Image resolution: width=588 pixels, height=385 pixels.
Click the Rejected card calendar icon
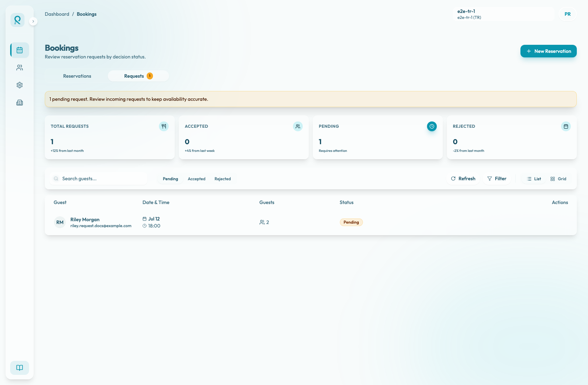(566, 126)
